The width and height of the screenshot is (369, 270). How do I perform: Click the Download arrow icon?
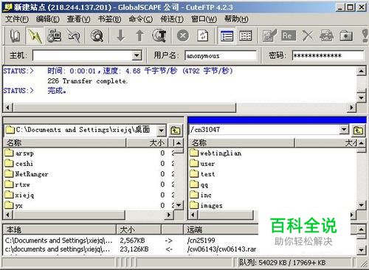(x=120, y=35)
